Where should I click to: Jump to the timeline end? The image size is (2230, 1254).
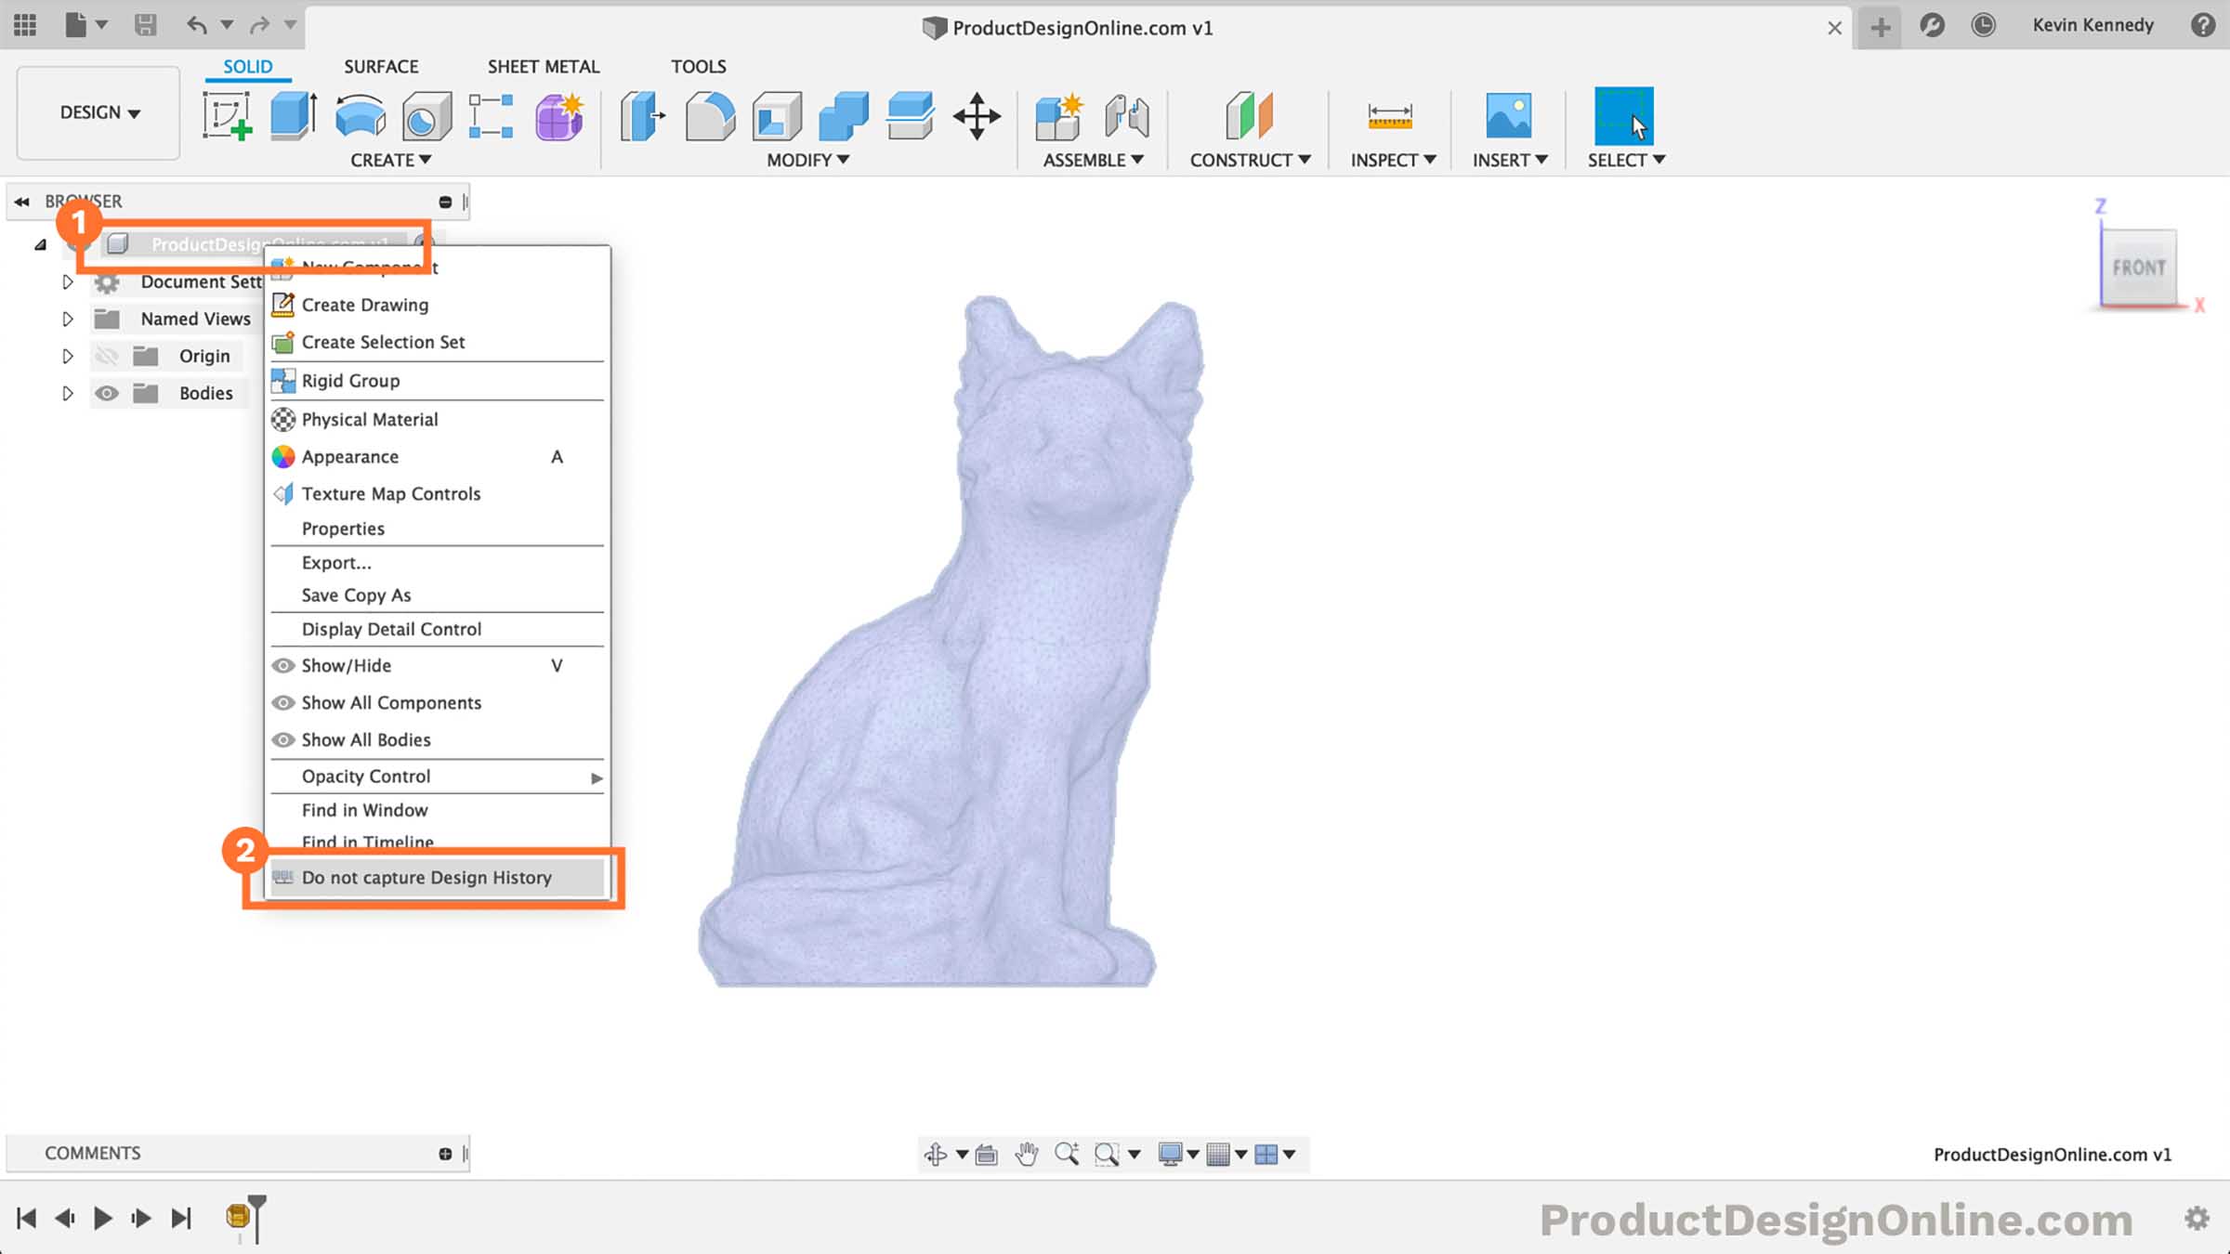pyautogui.click(x=181, y=1218)
